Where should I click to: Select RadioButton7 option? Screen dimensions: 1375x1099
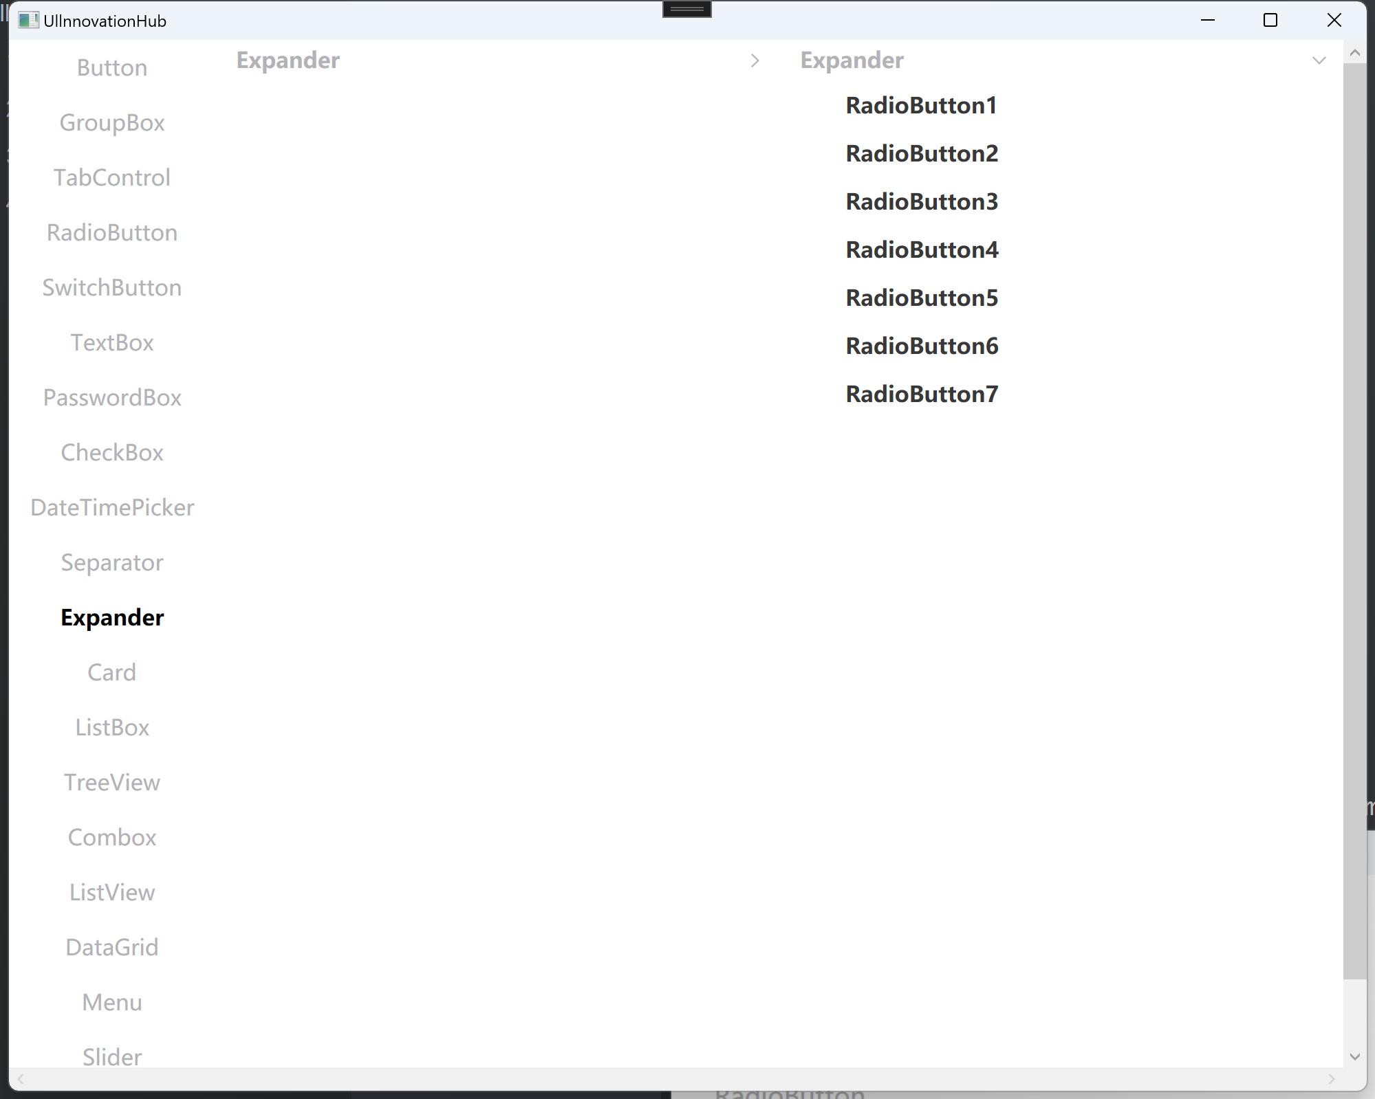point(922,394)
